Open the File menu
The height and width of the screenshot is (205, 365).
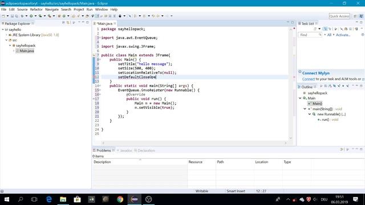(x=4, y=10)
